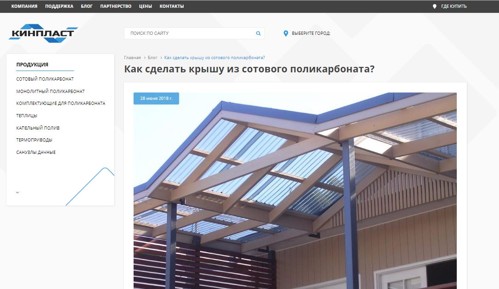Open the Поддержка menu item

pyautogui.click(x=59, y=6)
